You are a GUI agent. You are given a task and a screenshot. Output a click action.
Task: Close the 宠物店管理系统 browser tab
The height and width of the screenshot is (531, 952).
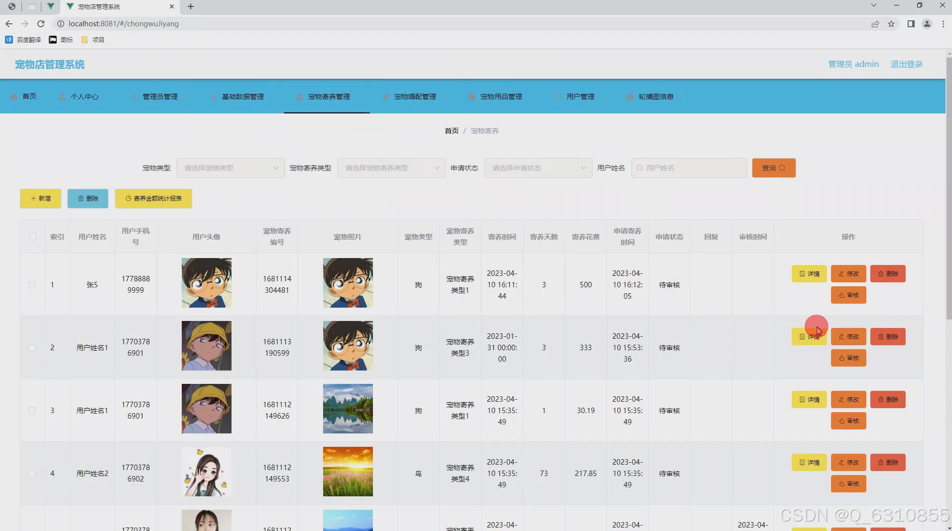(x=172, y=6)
